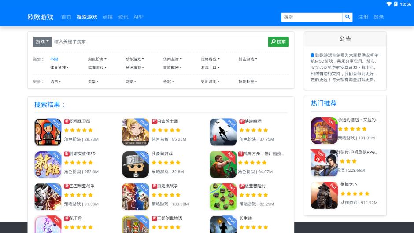Open the 放置冒险村 game icon

click(x=223, y=197)
